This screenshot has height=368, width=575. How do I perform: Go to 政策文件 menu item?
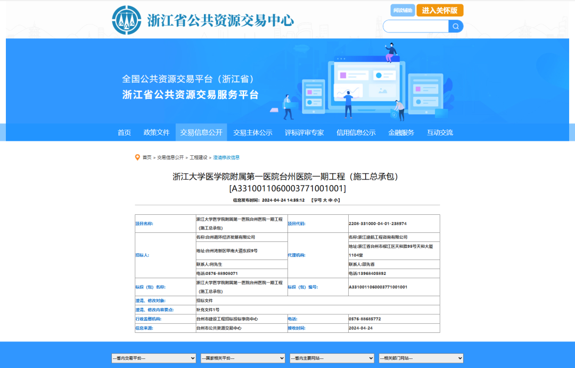[x=157, y=132]
